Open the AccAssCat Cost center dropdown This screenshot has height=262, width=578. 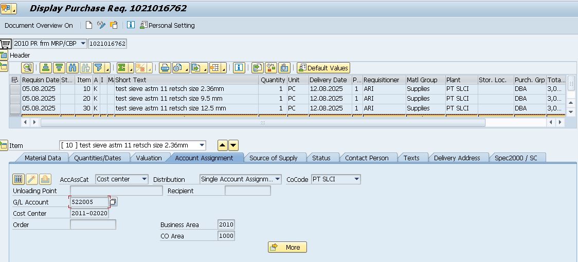tap(144, 179)
